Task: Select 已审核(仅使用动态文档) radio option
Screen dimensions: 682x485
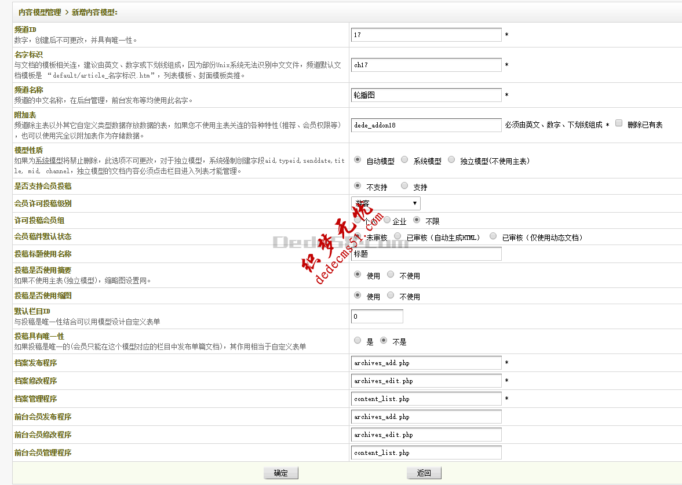Action: pos(493,236)
